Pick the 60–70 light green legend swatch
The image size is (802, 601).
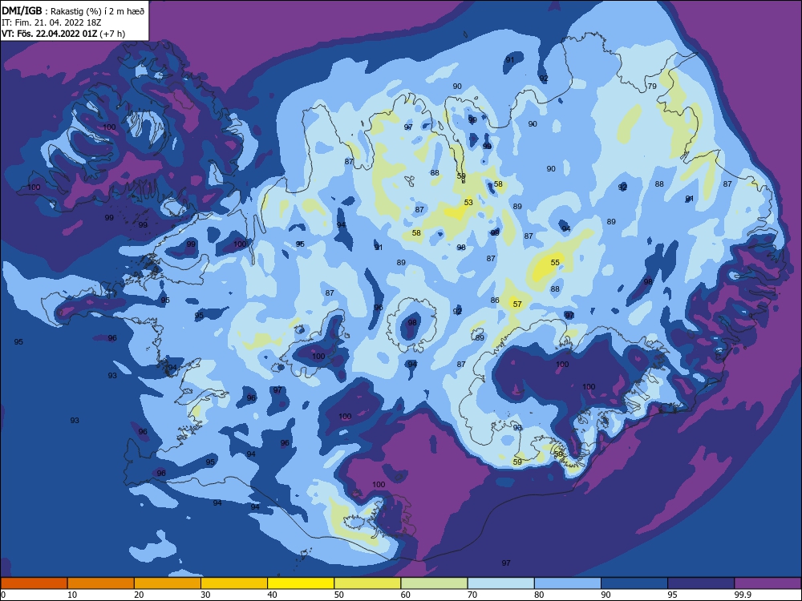pos(434,583)
